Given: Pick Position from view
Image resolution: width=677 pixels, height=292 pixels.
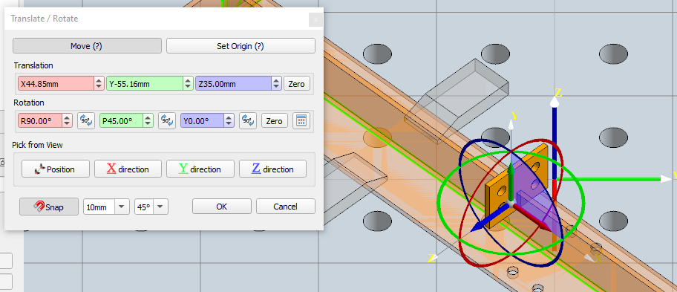Looking at the screenshot, I should (x=56, y=169).
